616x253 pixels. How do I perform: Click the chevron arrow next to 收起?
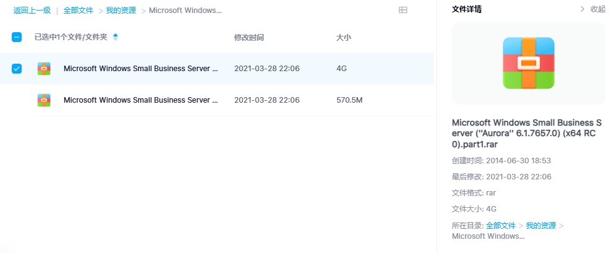581,9
